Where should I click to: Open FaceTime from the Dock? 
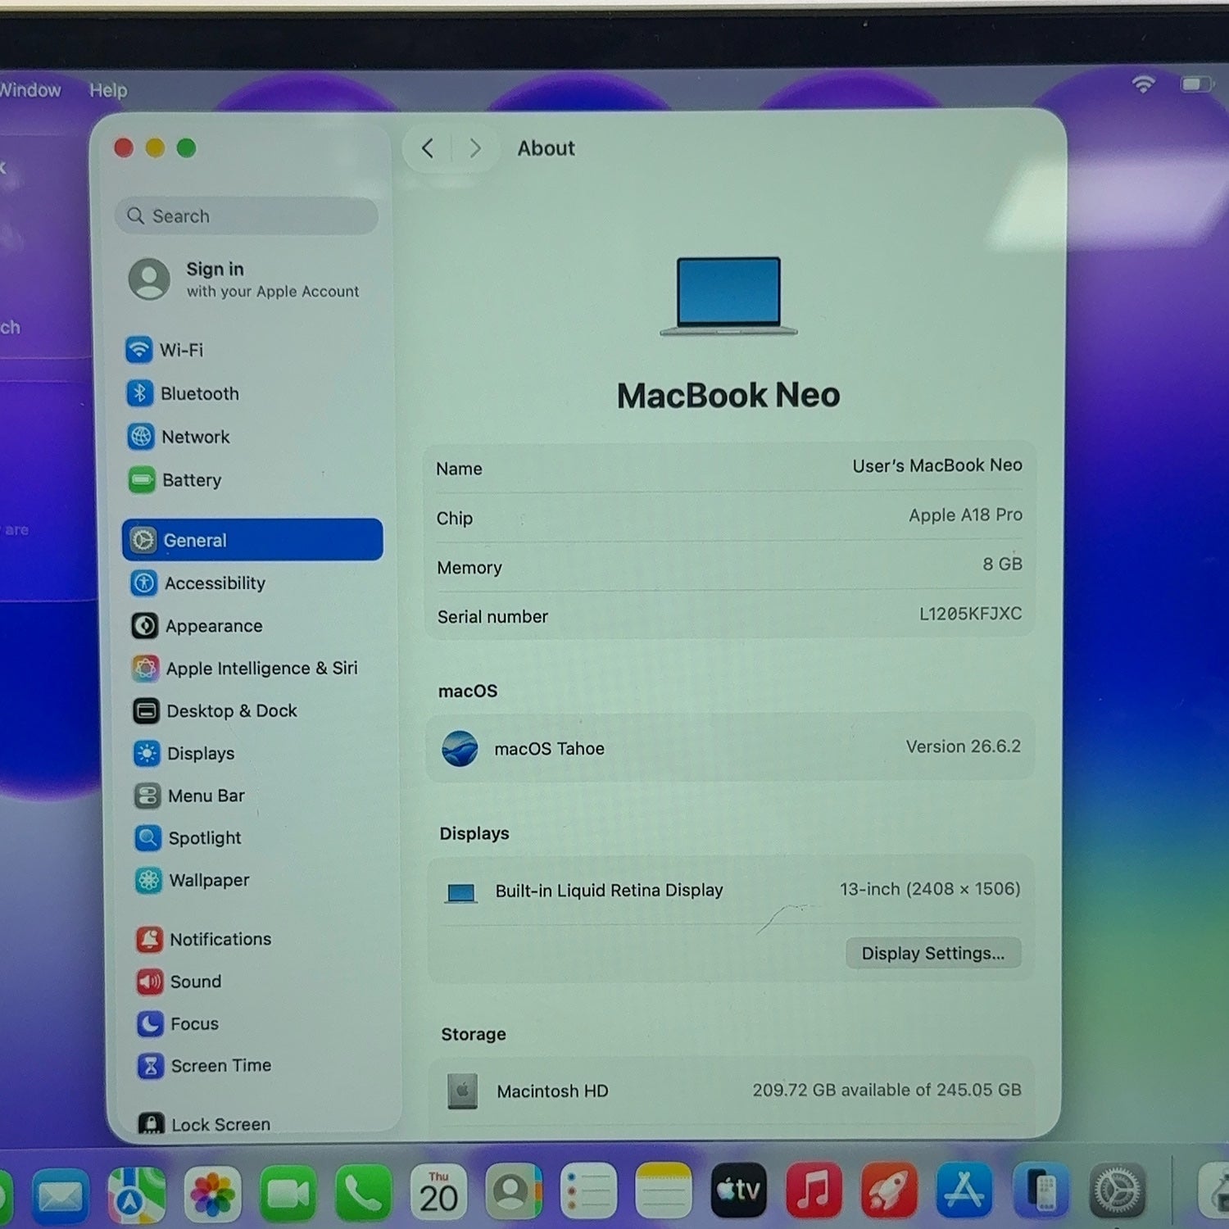pyautogui.click(x=288, y=1194)
